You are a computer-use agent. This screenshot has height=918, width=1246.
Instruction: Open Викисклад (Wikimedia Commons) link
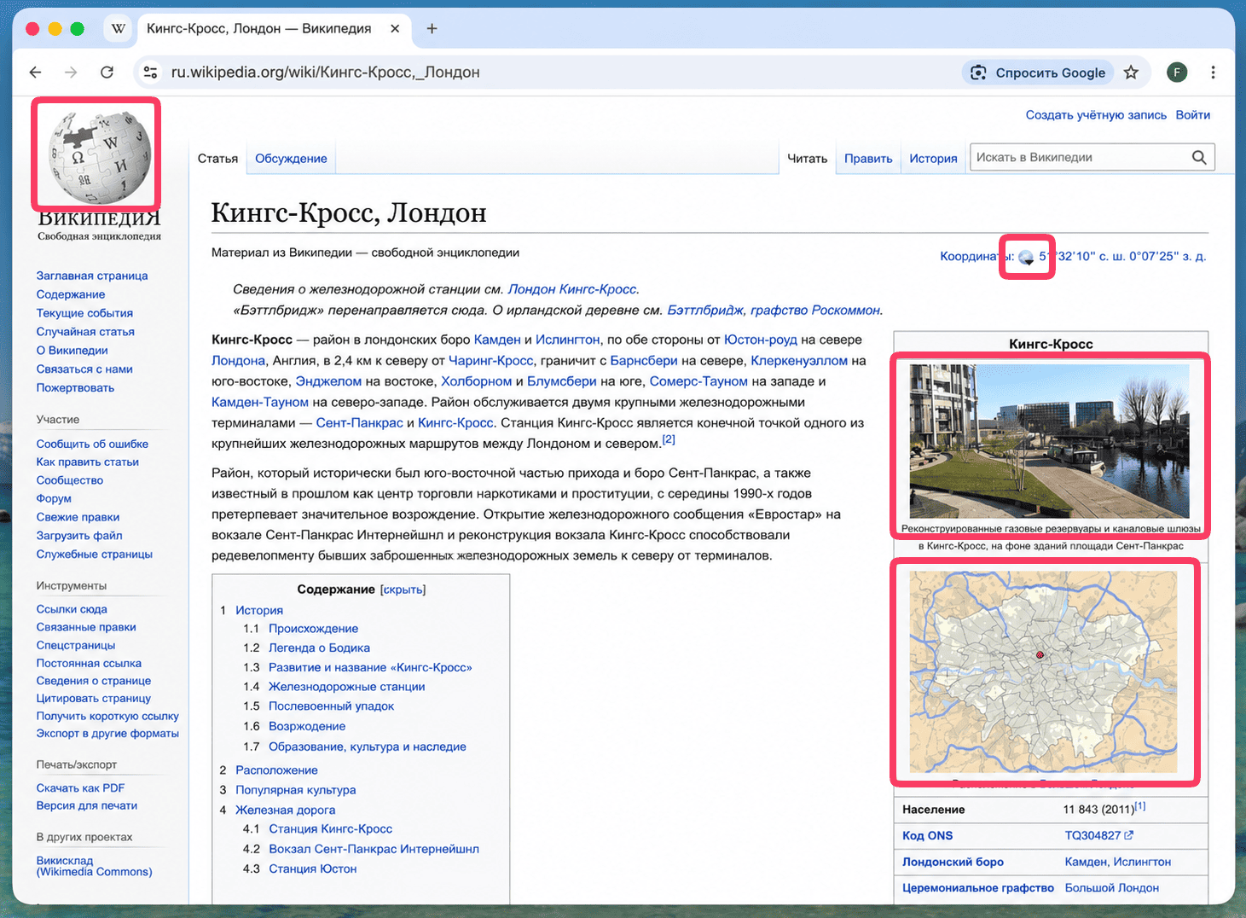click(x=94, y=866)
